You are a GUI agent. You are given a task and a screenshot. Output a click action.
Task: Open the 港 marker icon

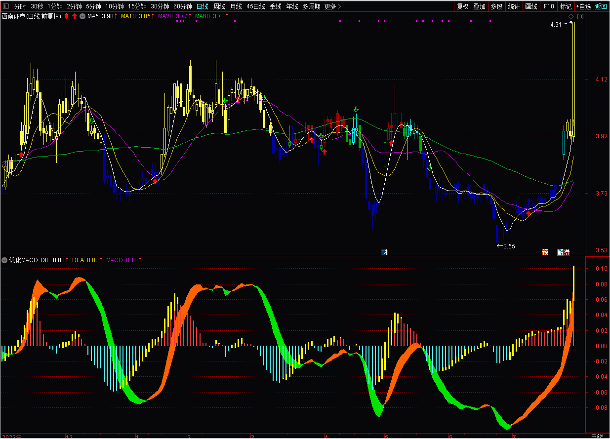click(x=567, y=252)
